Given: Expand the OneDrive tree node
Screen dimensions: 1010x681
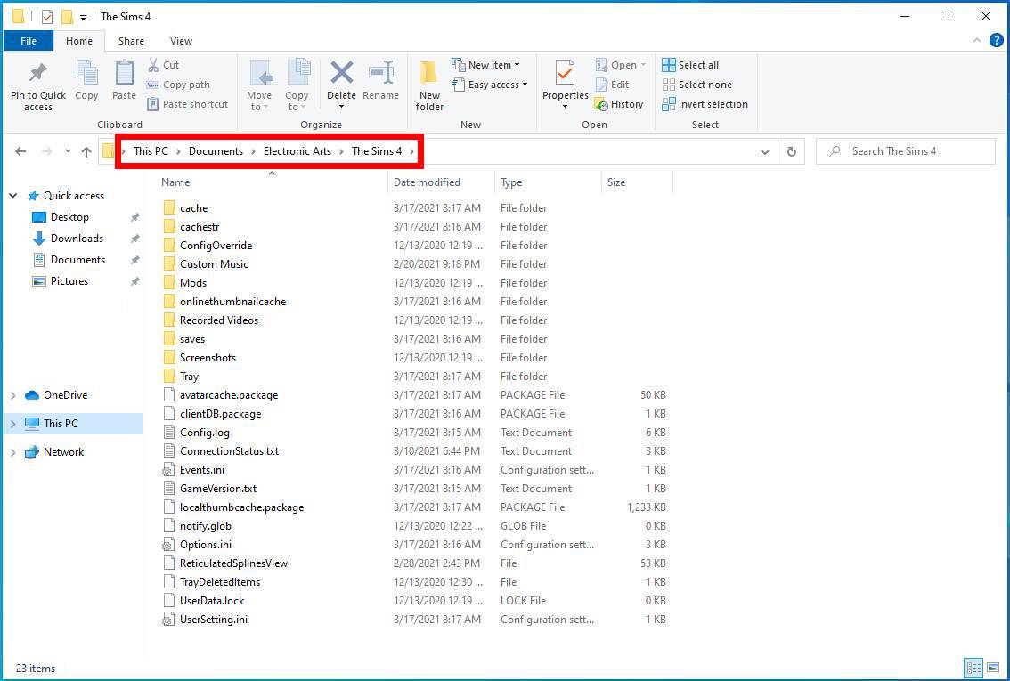Looking at the screenshot, I should 12,395.
